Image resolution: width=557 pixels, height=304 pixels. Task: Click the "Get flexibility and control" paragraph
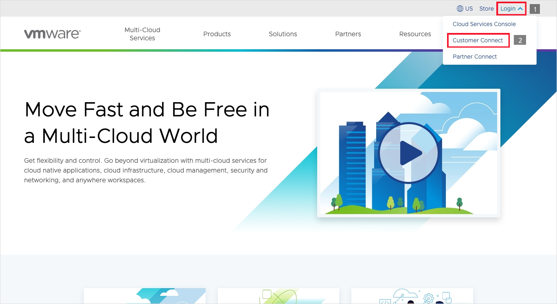coord(146,171)
